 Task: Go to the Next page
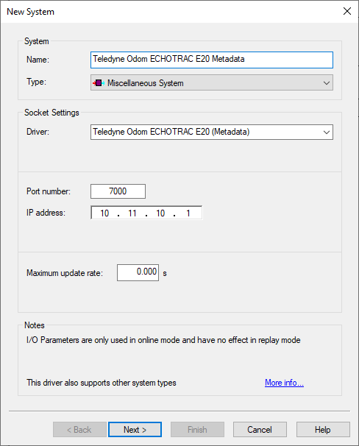(x=135, y=430)
